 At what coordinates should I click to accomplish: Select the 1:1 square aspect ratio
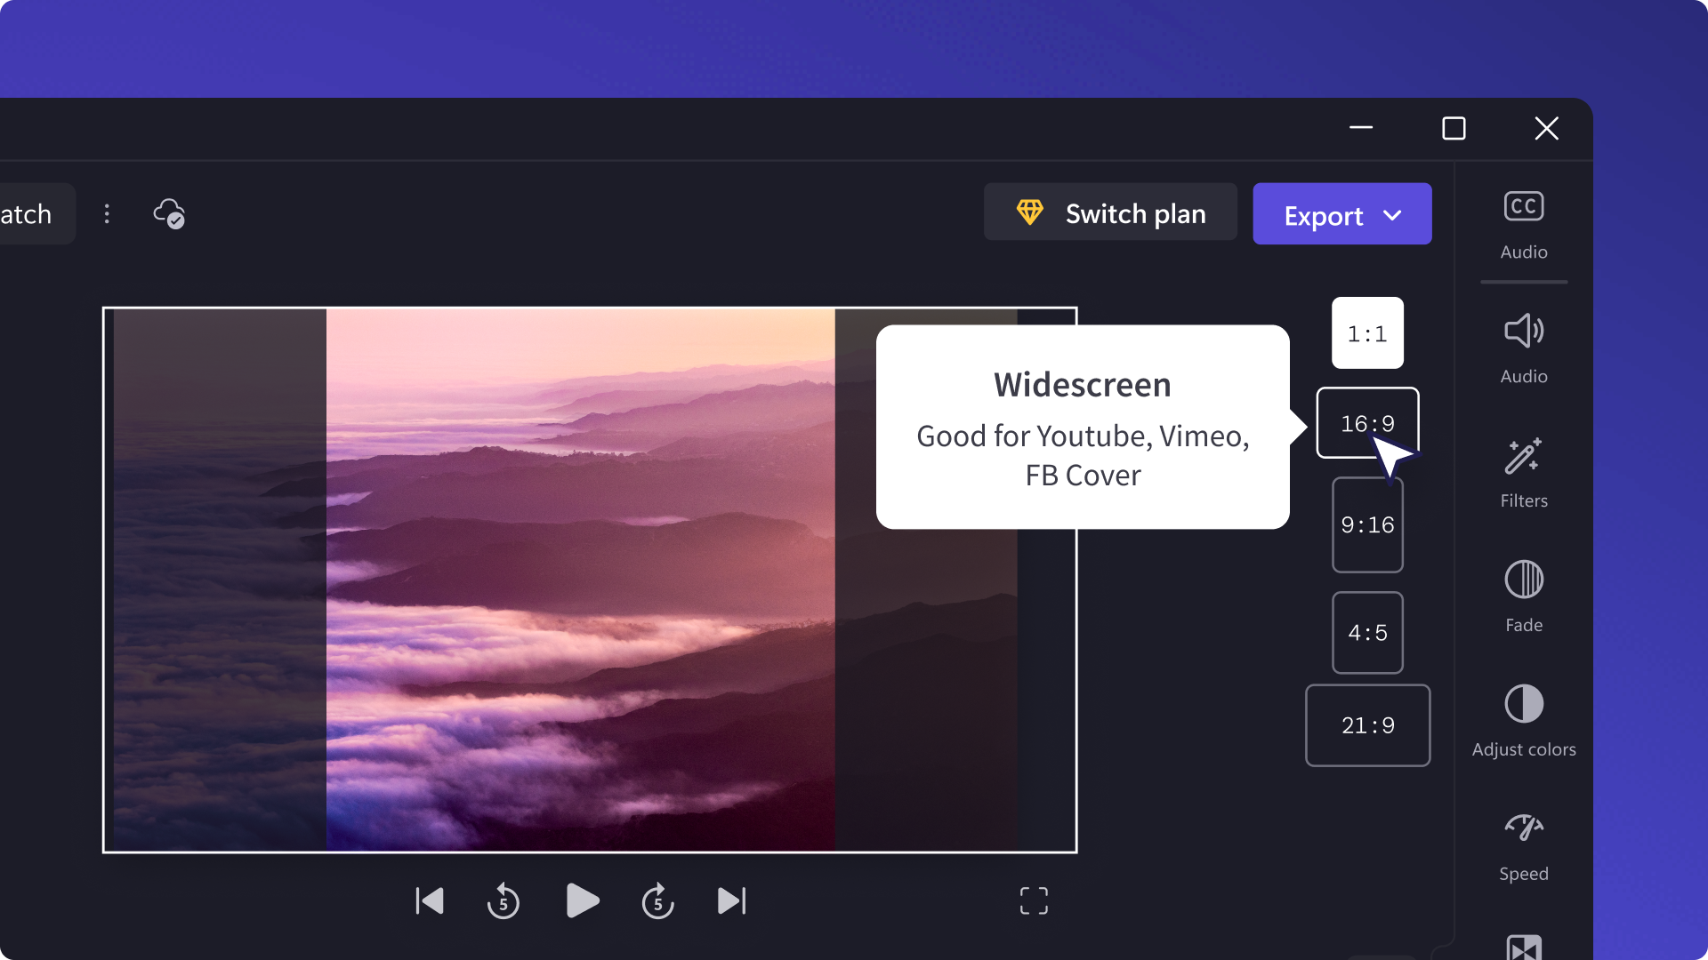tap(1368, 333)
